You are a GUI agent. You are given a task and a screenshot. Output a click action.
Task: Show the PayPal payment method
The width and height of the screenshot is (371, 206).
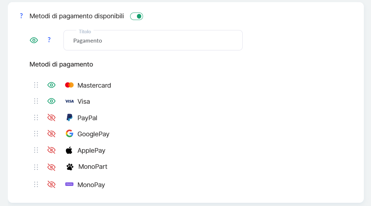tap(52, 118)
